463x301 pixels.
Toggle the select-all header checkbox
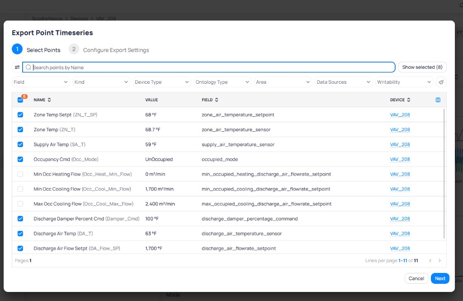[x=20, y=100]
